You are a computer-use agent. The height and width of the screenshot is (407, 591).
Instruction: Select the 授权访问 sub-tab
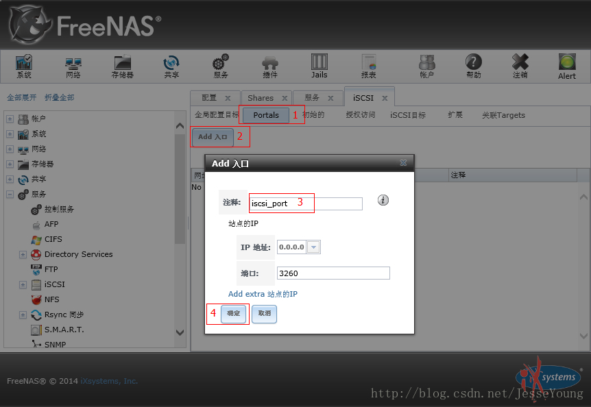(361, 115)
